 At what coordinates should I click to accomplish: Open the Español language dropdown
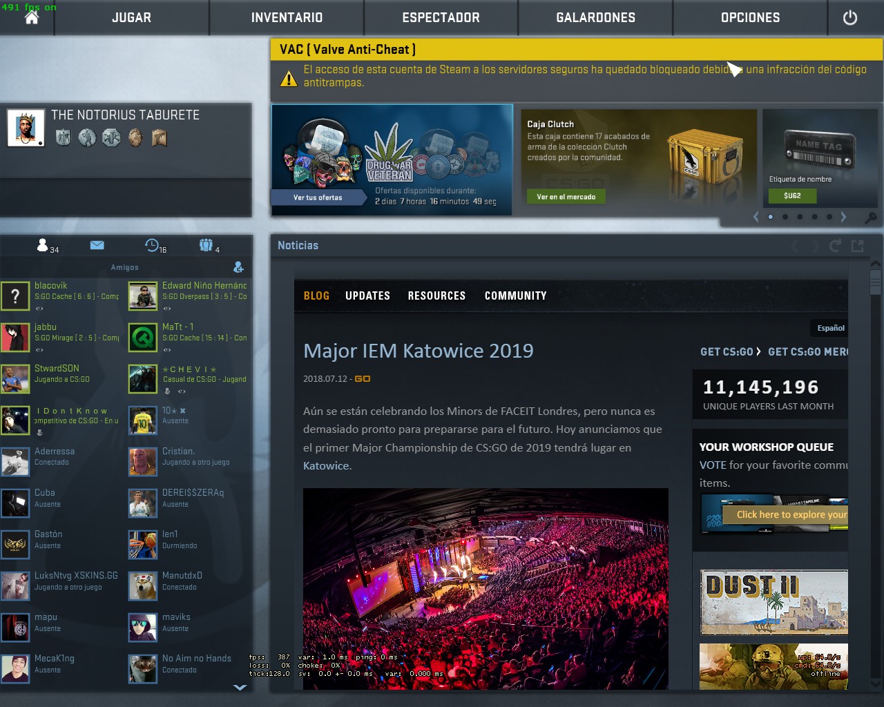[x=831, y=328]
